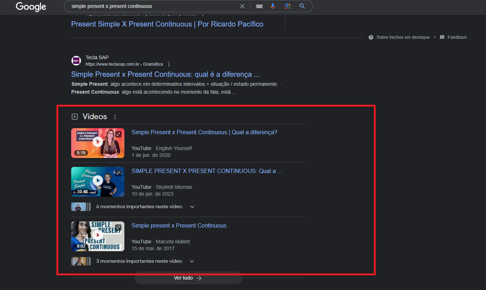Click the Tecla SAP site name

point(97,57)
